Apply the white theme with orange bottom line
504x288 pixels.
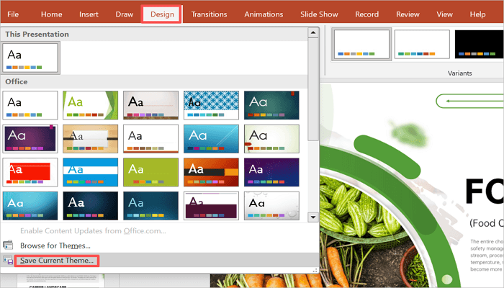(x=150, y=139)
